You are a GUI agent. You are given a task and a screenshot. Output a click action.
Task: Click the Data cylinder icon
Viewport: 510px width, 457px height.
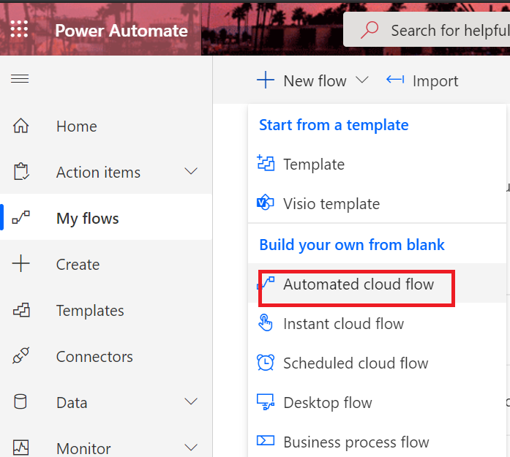click(21, 403)
